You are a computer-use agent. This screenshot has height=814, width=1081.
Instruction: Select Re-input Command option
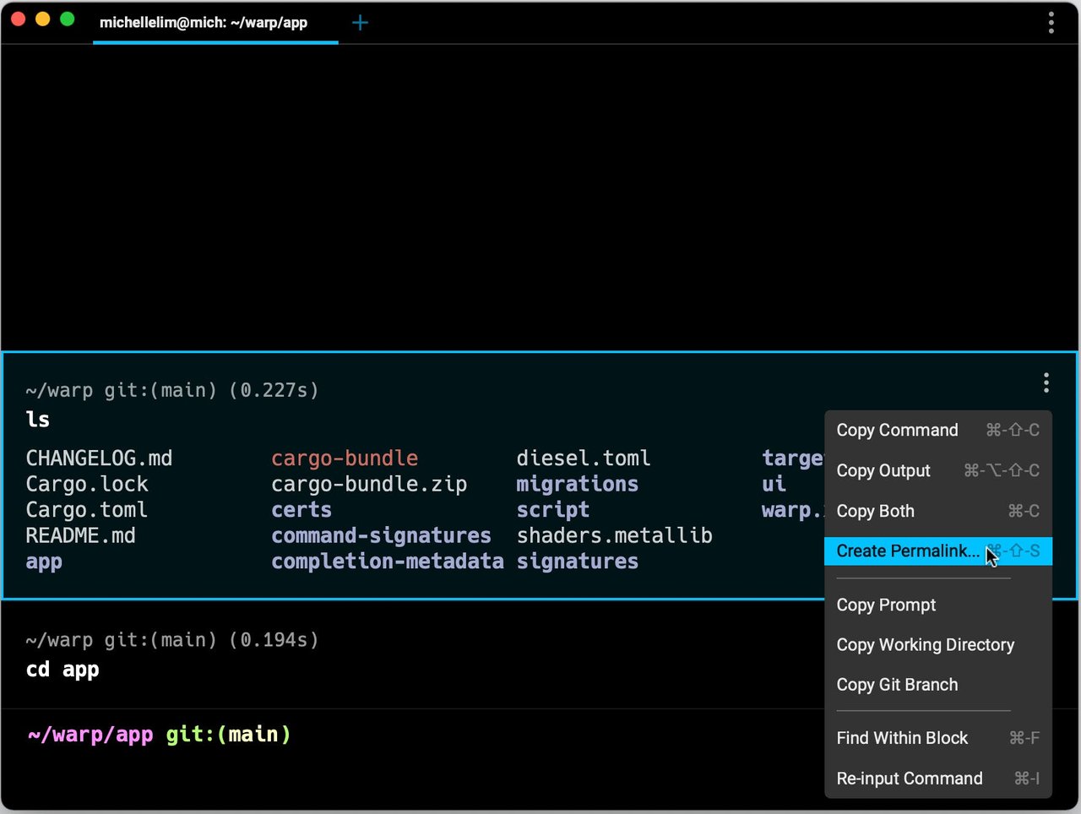click(x=910, y=779)
